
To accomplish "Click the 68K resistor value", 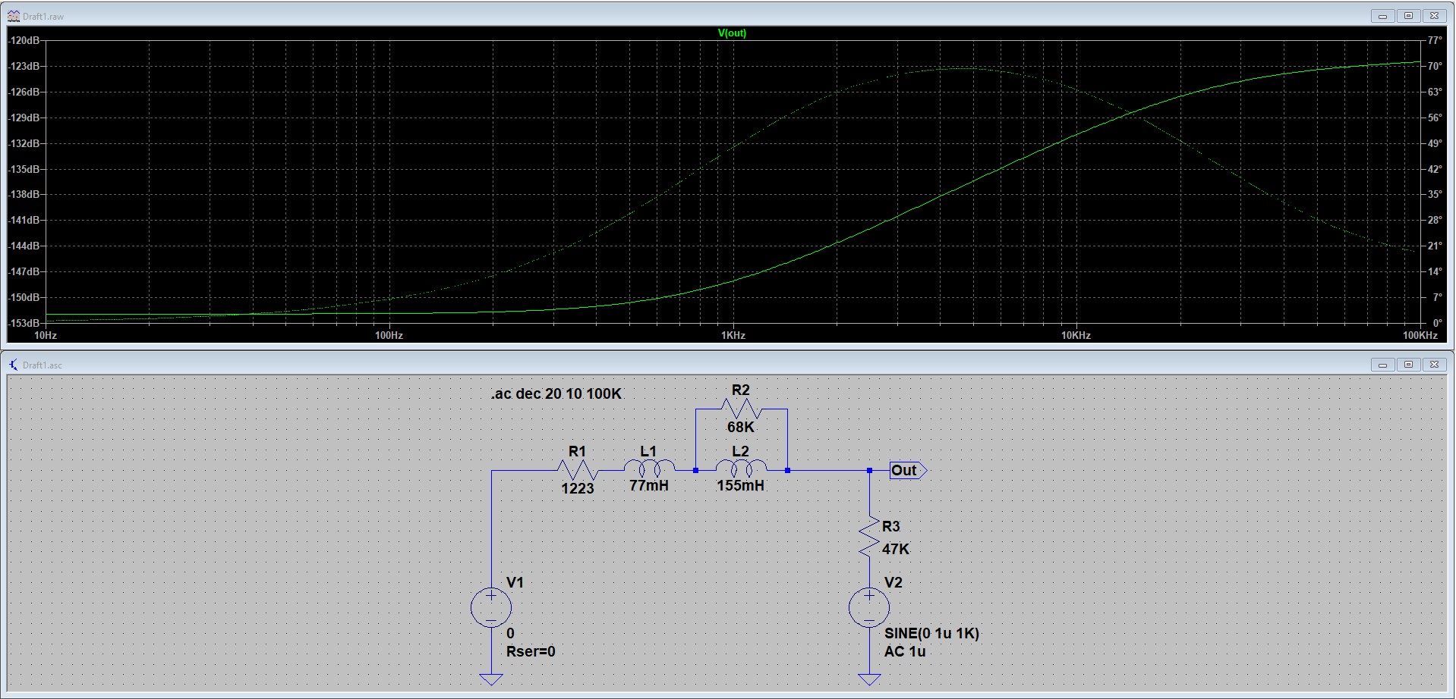I will [741, 427].
